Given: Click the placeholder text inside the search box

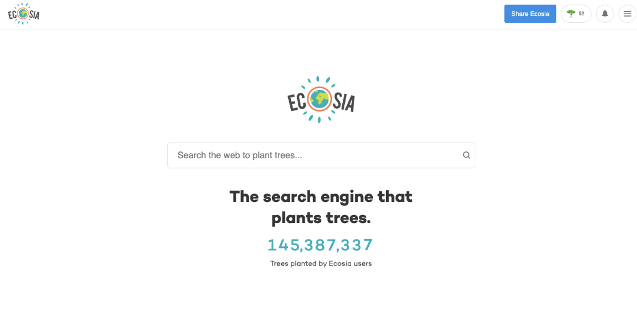Looking at the screenshot, I should 240,155.
